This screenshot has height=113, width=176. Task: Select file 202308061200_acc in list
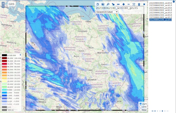click(x=160, y=13)
